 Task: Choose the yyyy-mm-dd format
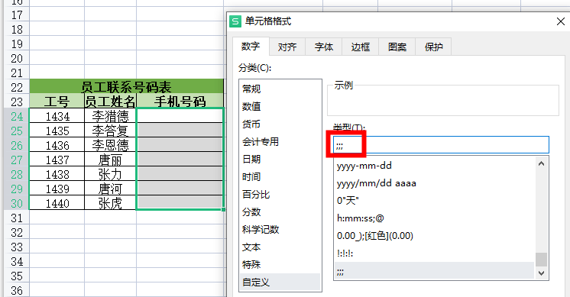point(435,166)
